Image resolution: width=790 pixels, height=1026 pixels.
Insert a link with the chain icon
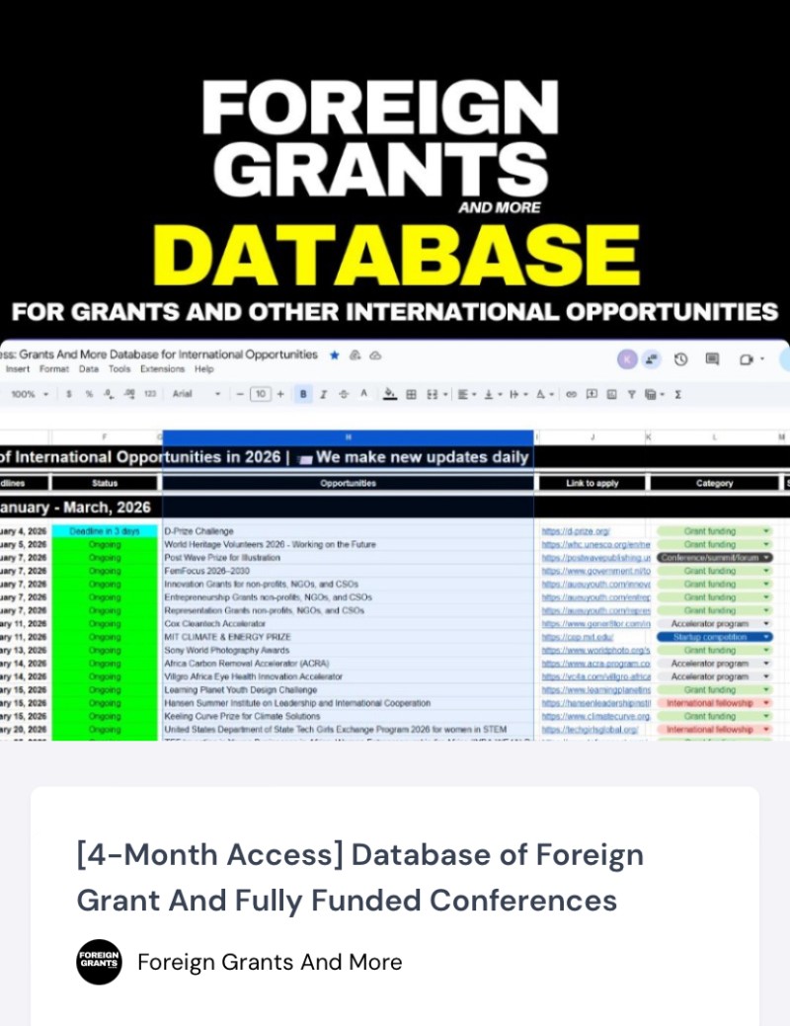572,394
